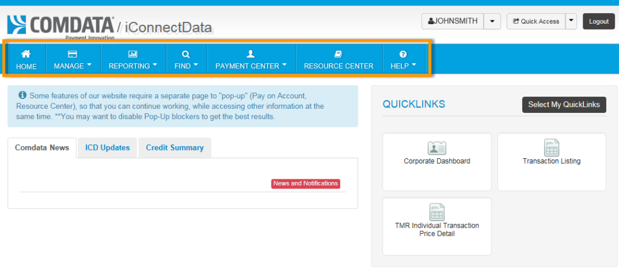Open the MANAGE menu
Image resolution: width=619 pixels, height=270 pixels.
coord(73,59)
